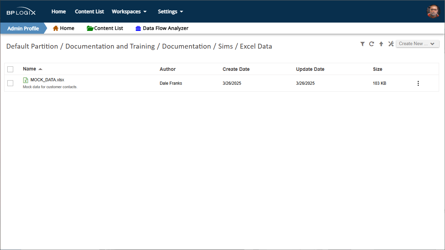This screenshot has height=250, width=445.
Task: Sort by the Name column header
Action: pos(30,69)
